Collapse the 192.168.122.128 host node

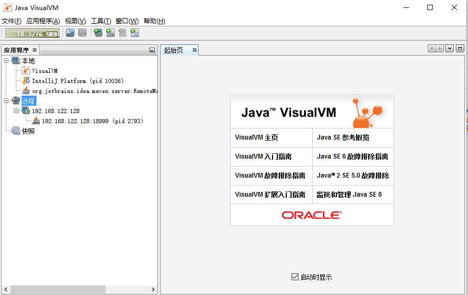16,111
